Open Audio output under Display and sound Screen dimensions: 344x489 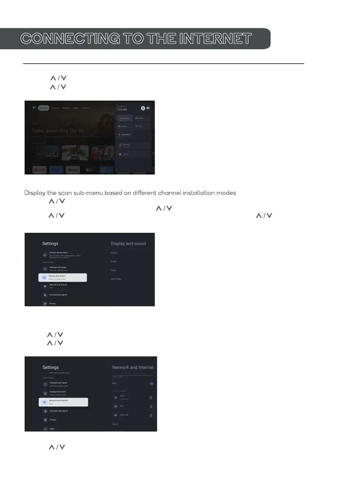point(116,279)
